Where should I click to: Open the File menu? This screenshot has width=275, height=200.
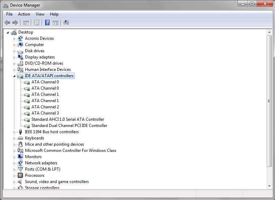click(x=9, y=14)
